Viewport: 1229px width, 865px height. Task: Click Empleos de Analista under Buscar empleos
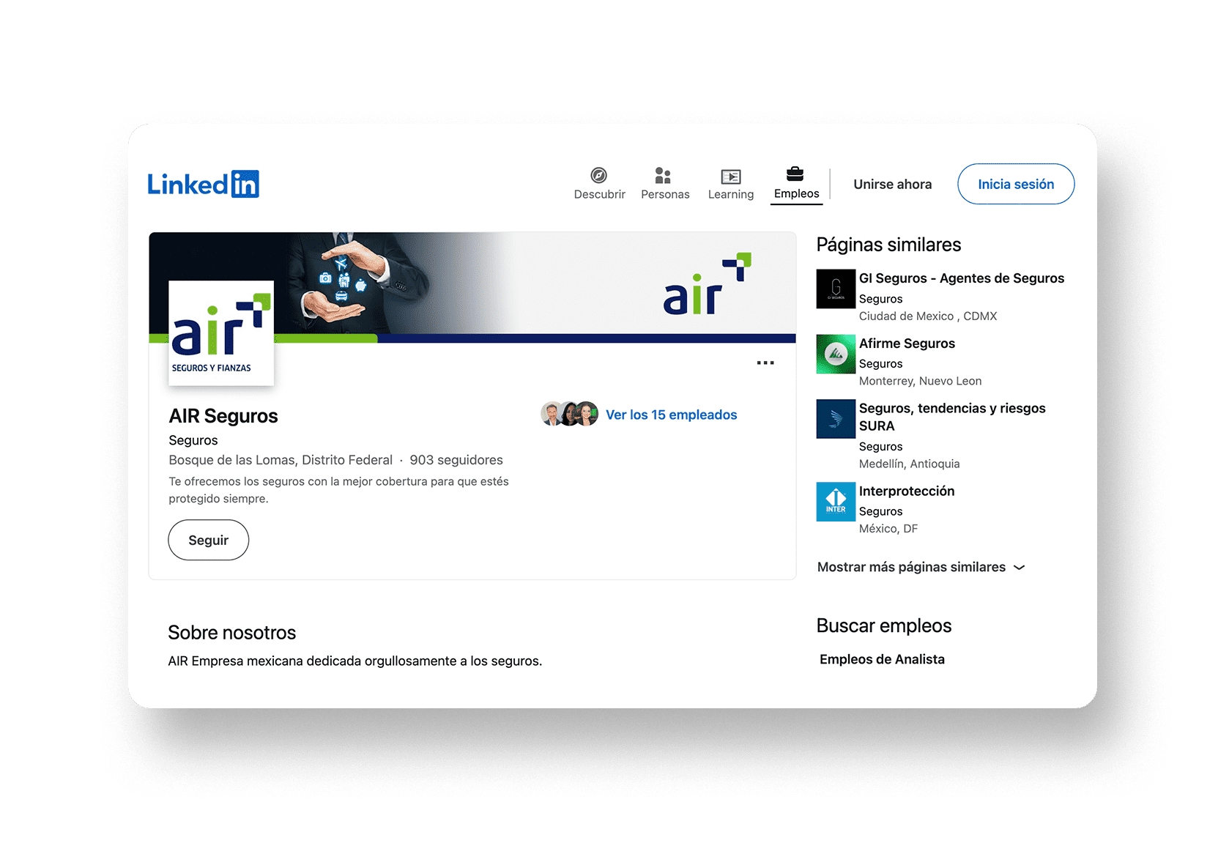point(882,658)
